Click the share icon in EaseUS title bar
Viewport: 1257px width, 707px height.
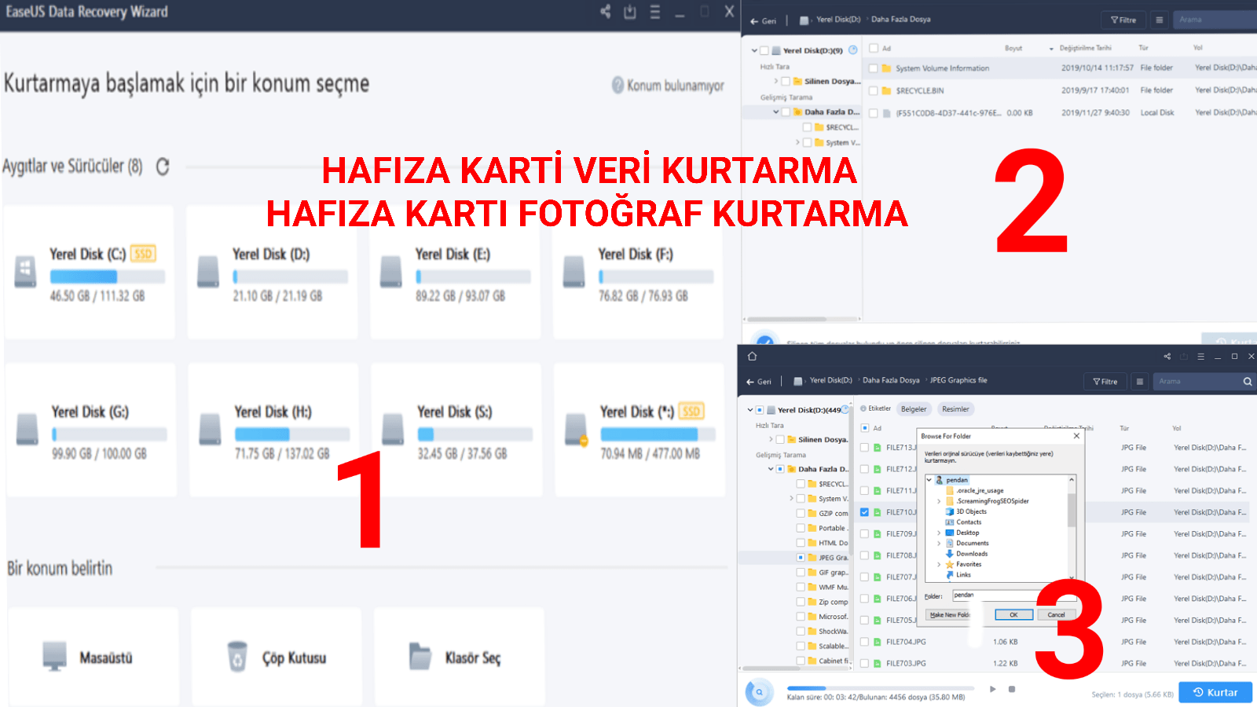(605, 12)
